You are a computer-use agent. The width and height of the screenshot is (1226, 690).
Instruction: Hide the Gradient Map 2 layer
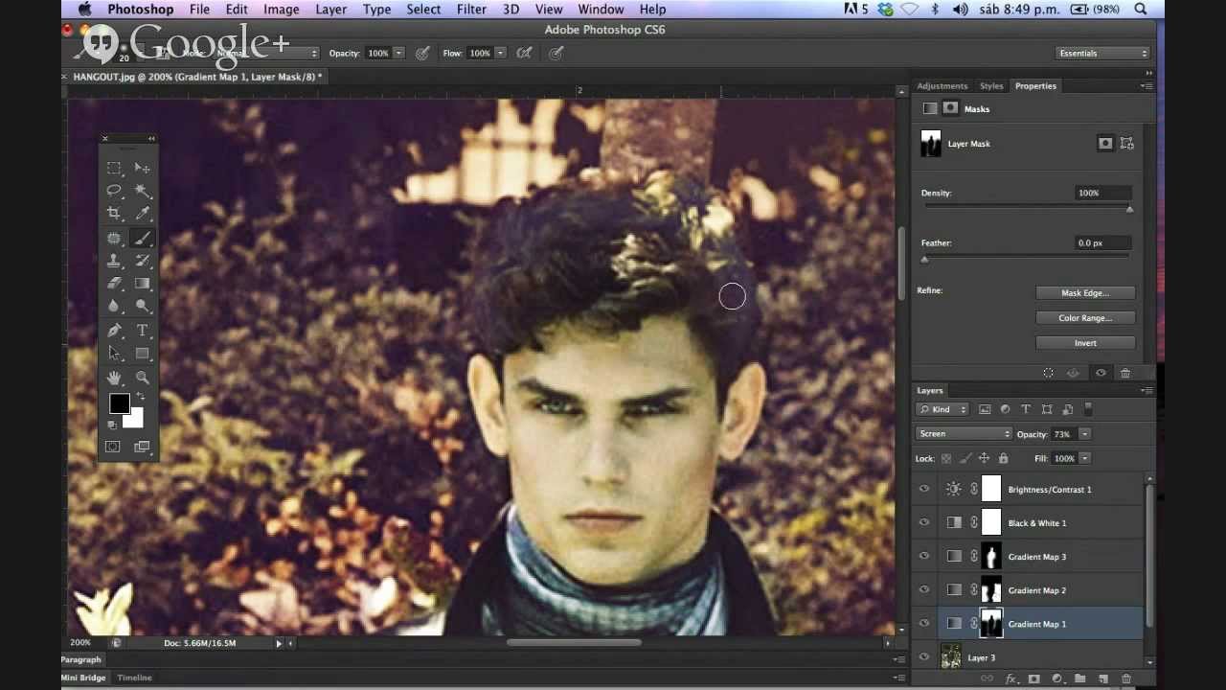point(924,590)
